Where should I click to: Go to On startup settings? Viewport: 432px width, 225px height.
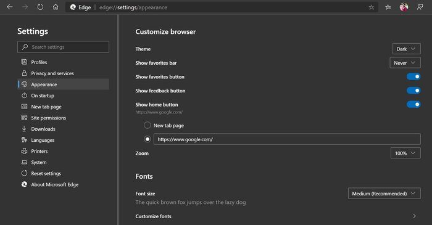pyautogui.click(x=64, y=96)
